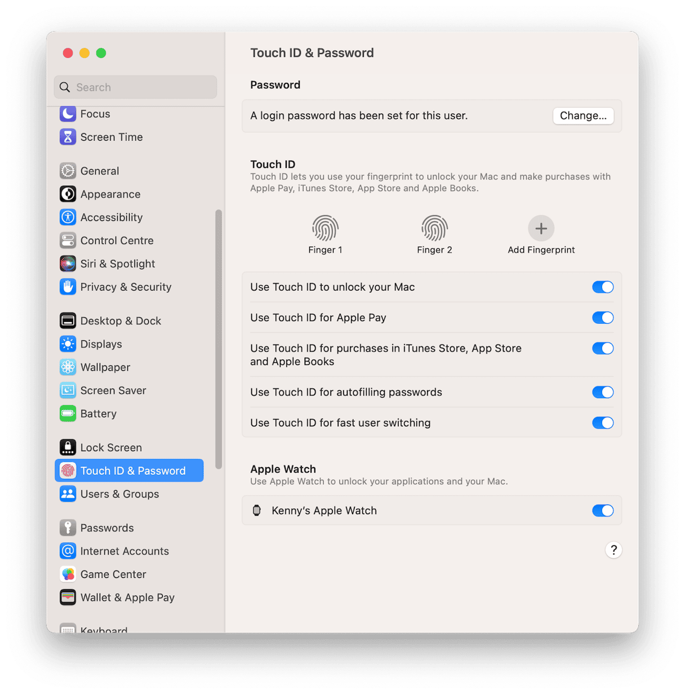This screenshot has height=694, width=685.
Task: Open Control Centre label in sidebar
Action: pos(117,241)
